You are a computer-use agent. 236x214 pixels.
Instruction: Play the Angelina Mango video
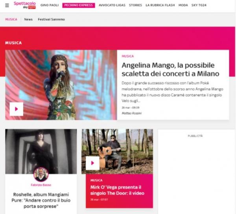(17, 109)
